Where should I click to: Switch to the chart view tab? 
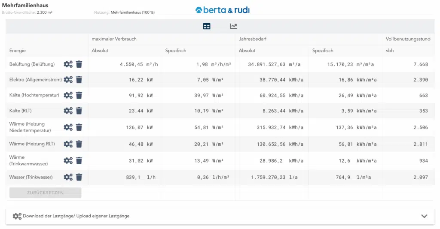pyautogui.click(x=233, y=26)
